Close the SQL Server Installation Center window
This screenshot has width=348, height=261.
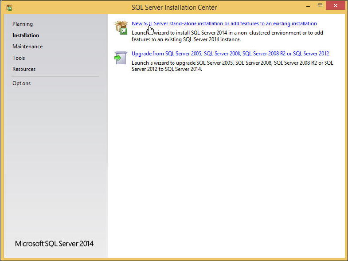coord(336,6)
